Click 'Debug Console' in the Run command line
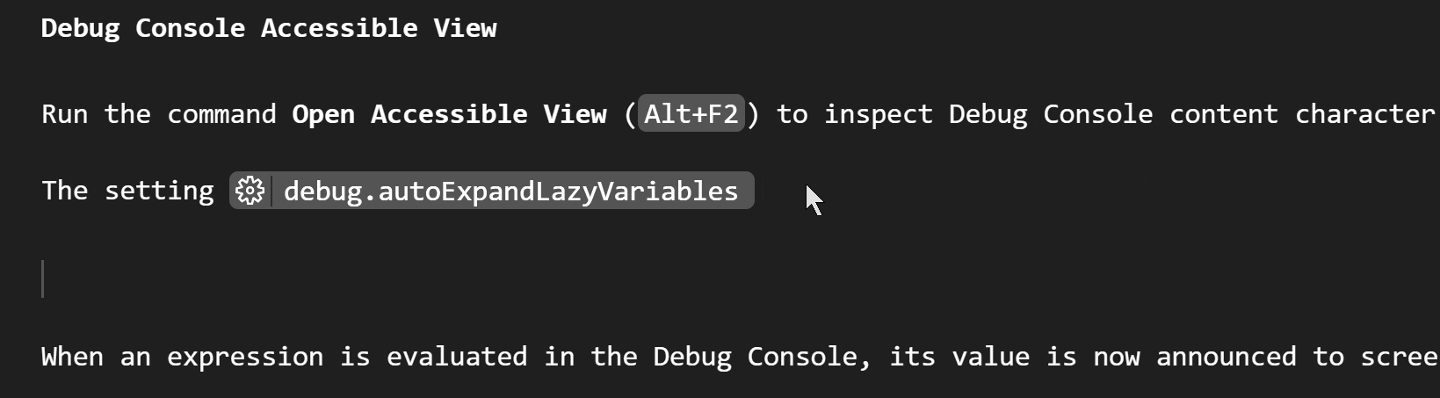Viewport: 1440px width, 398px height. tap(1051, 114)
